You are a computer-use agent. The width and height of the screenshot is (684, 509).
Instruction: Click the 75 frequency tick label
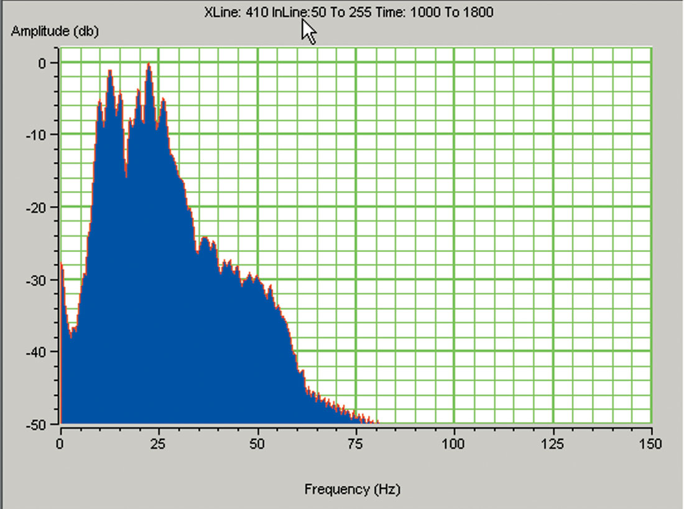pyautogui.click(x=356, y=444)
